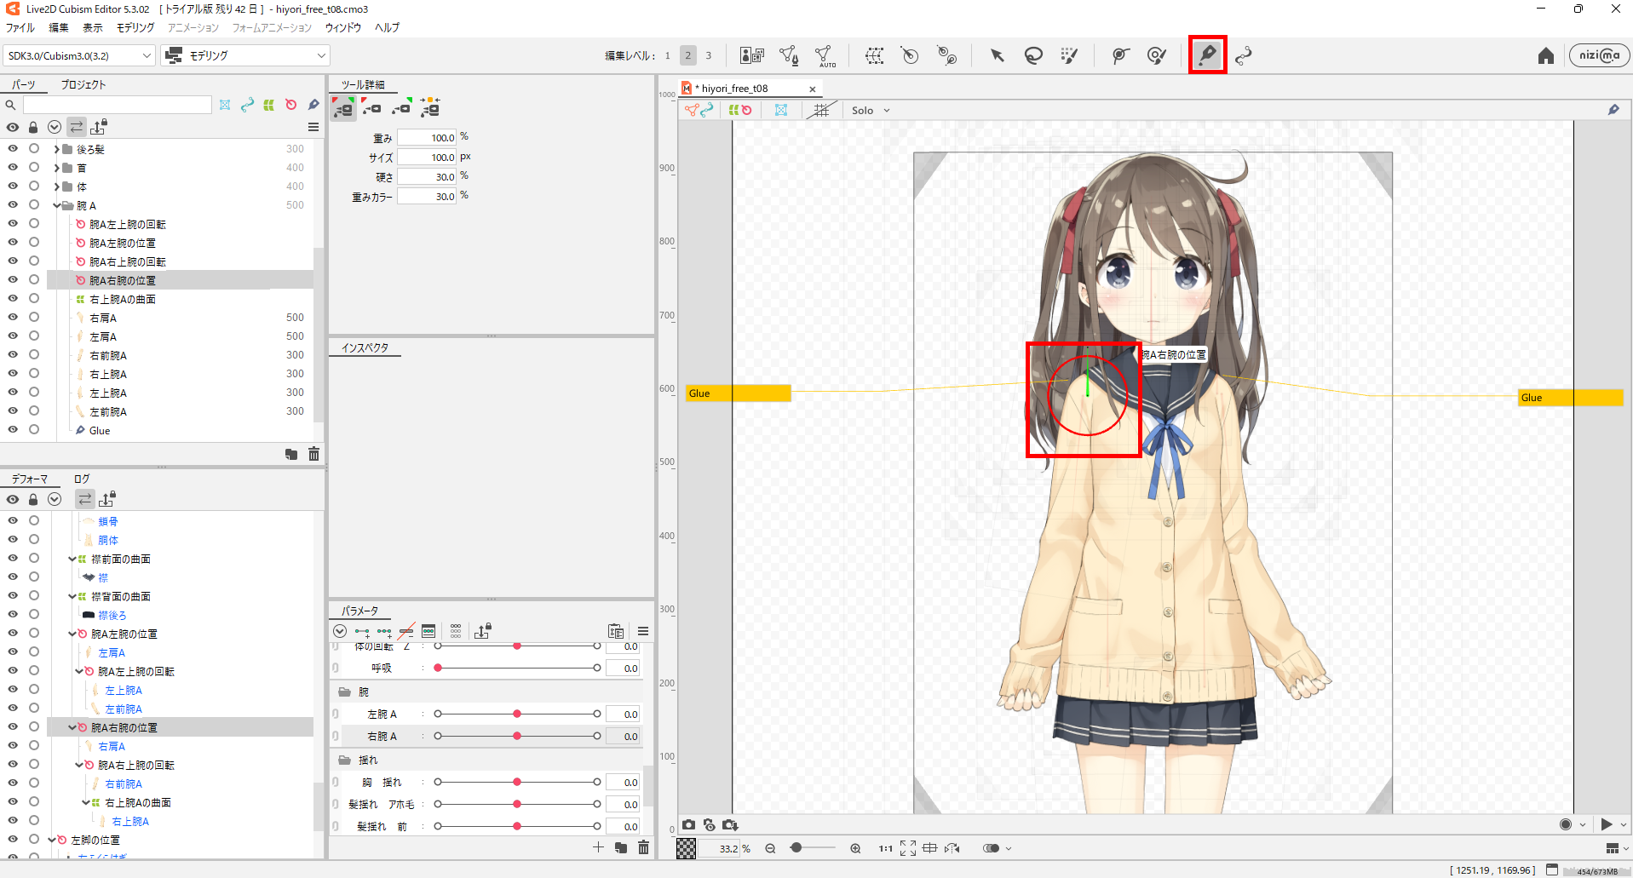Click the parts search input field
The height and width of the screenshot is (878, 1633).
118,105
